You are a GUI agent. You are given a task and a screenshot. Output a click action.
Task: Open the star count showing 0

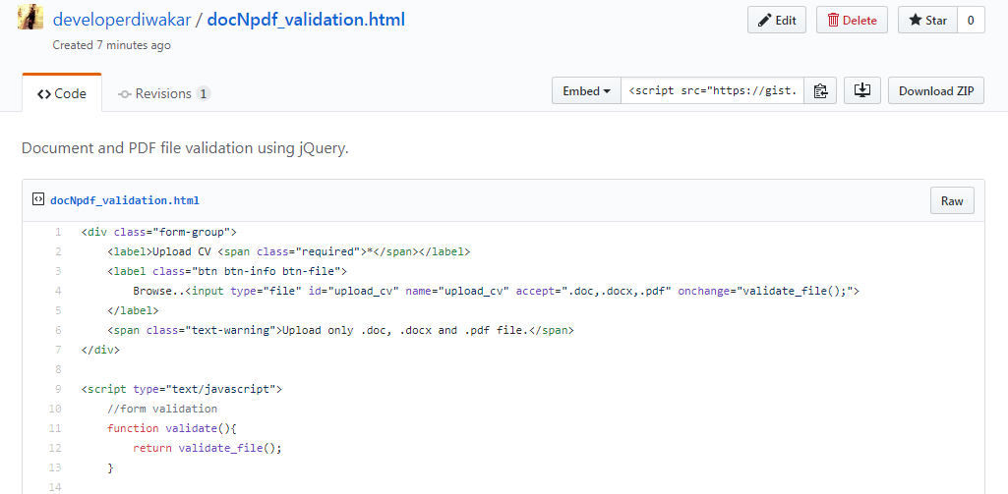click(x=971, y=20)
